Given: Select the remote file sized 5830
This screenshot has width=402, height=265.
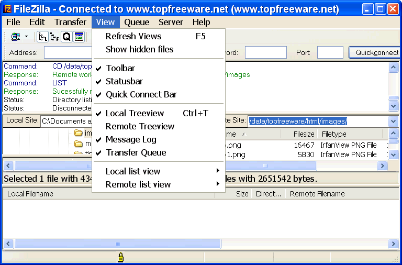Looking at the screenshot, I should tap(306, 154).
